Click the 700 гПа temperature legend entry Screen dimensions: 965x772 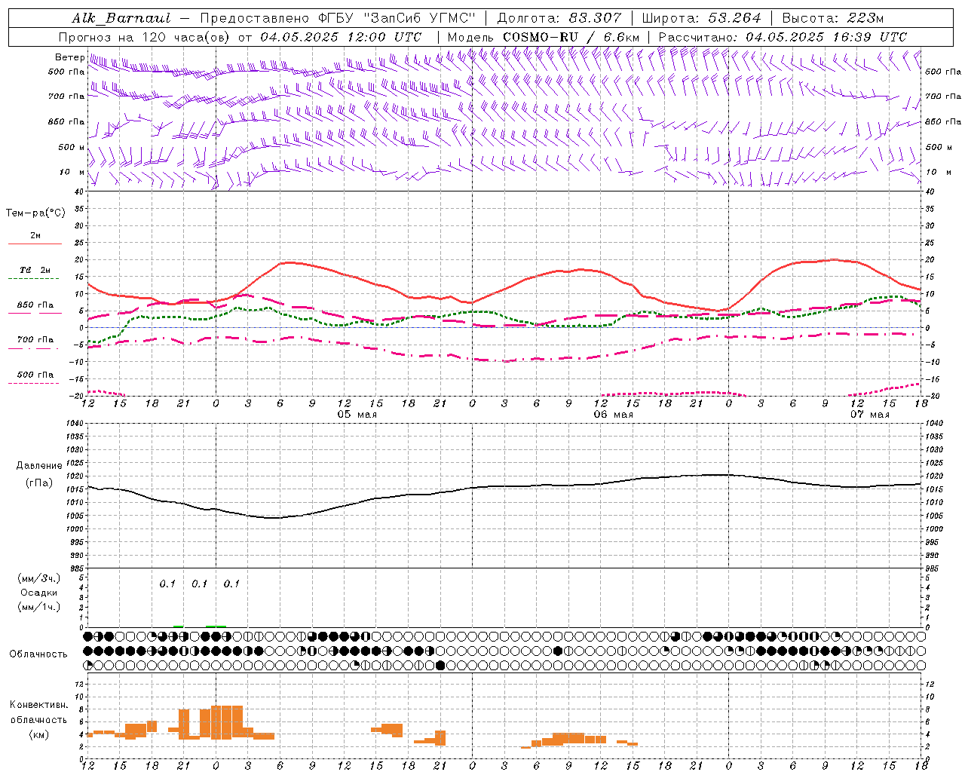point(35,339)
